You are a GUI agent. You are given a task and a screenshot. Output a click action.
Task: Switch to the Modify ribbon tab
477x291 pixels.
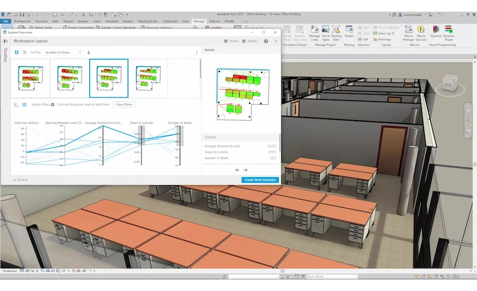(229, 21)
